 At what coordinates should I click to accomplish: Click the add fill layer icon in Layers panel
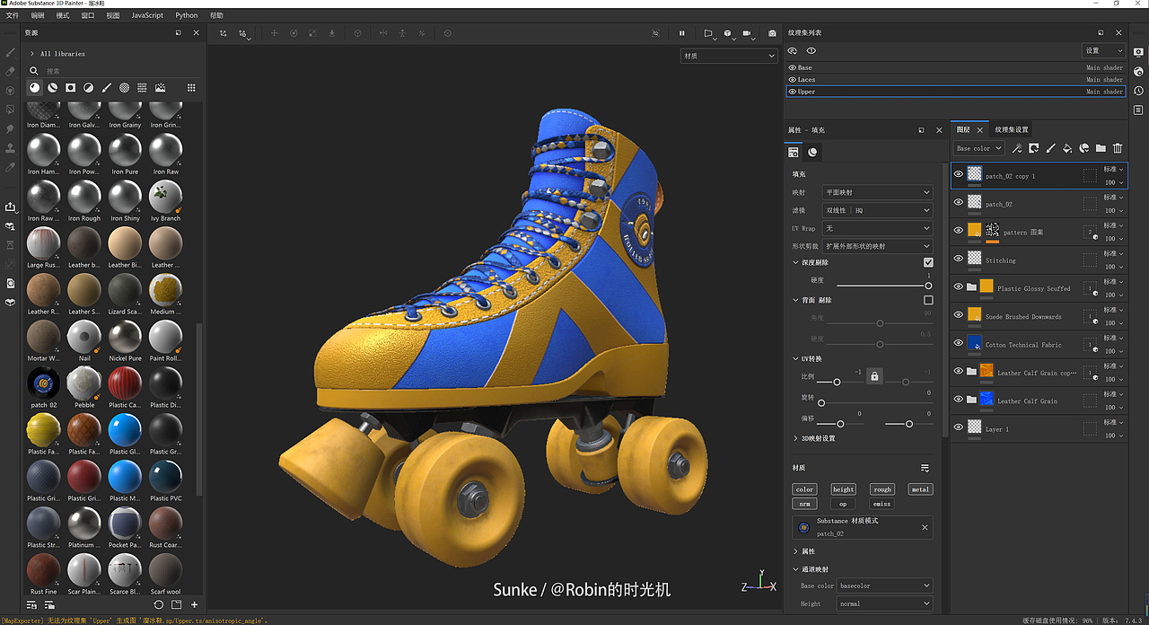click(1066, 148)
